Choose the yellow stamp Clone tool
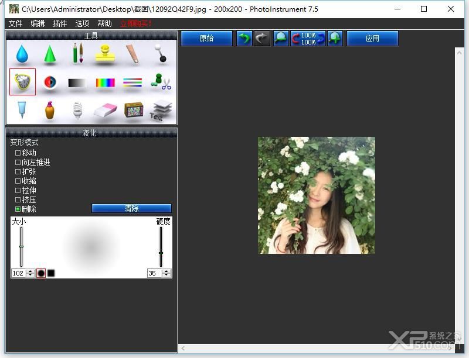The width and height of the screenshot is (469, 358). click(105, 53)
